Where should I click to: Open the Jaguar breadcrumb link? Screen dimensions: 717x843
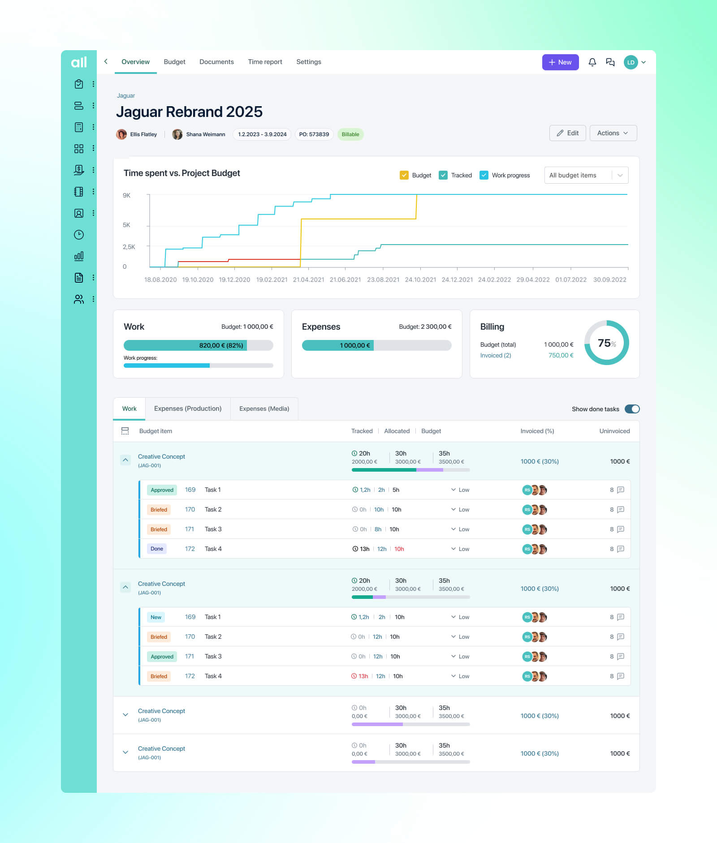pos(126,95)
